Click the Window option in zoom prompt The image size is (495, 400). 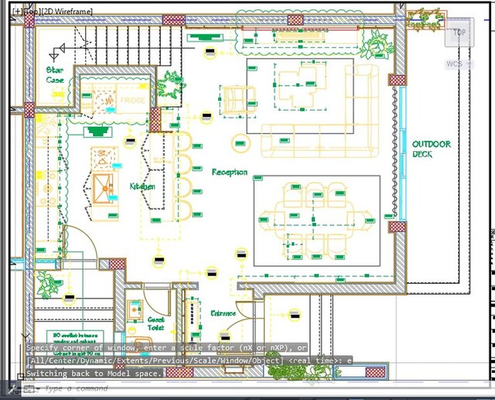[x=236, y=360]
